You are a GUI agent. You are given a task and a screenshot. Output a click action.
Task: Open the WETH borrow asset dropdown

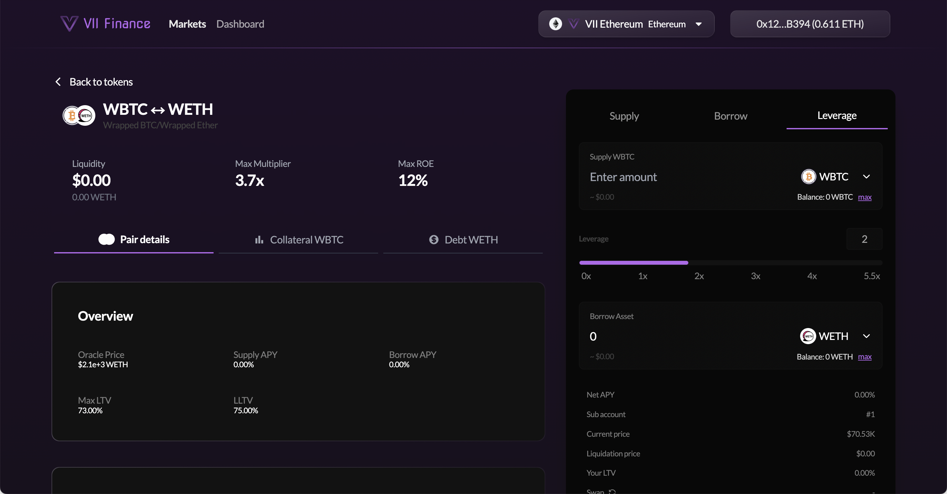866,336
